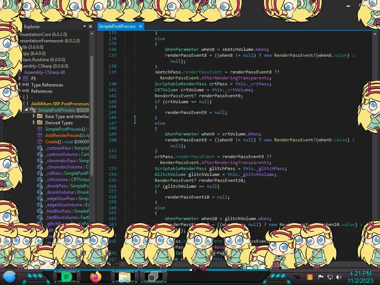Viewport: 380px width, 285px height.
Task: Expand Base Type and Interfaces folder
Action: click(x=34, y=116)
